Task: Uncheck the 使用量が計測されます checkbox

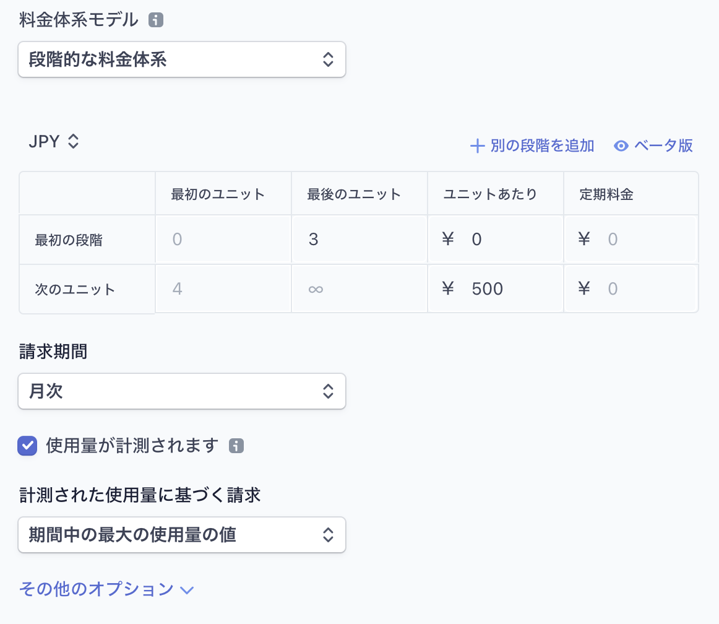Action: click(27, 446)
